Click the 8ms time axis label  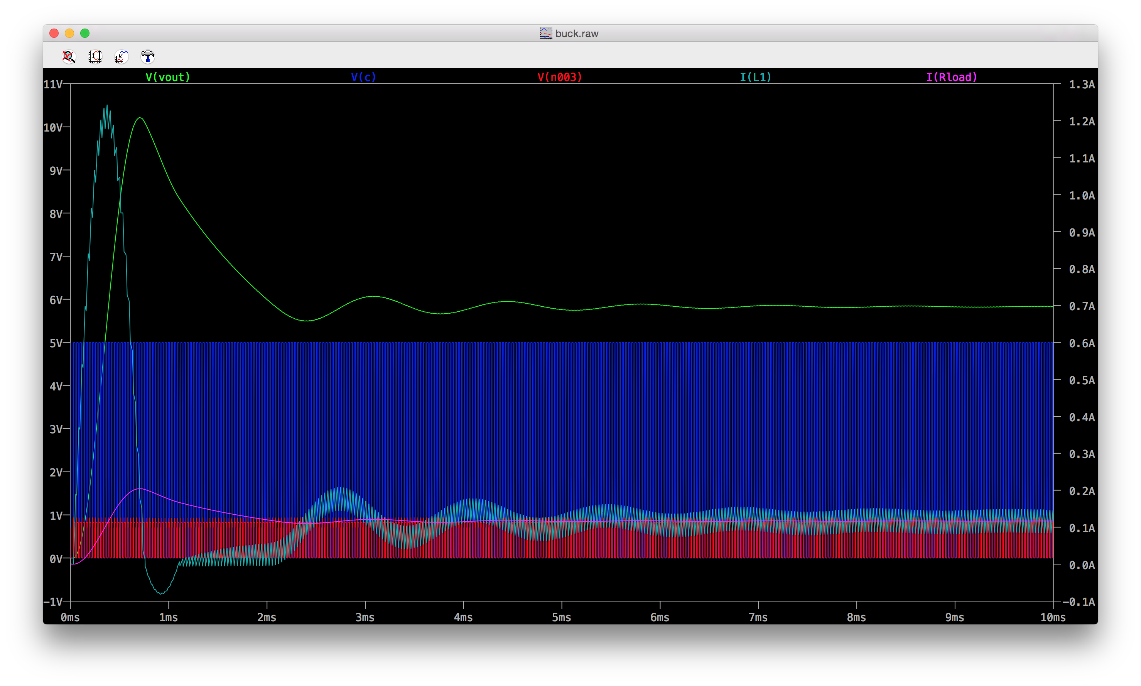click(856, 618)
